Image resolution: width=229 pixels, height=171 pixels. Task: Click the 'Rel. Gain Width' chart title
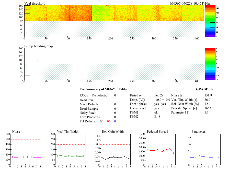point(113,132)
